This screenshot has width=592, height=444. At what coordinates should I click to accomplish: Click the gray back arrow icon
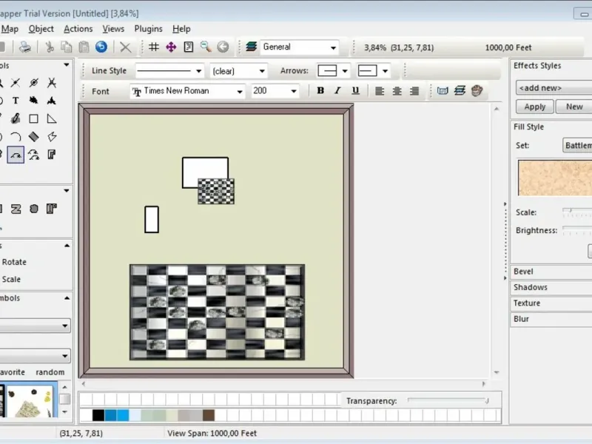(223, 47)
